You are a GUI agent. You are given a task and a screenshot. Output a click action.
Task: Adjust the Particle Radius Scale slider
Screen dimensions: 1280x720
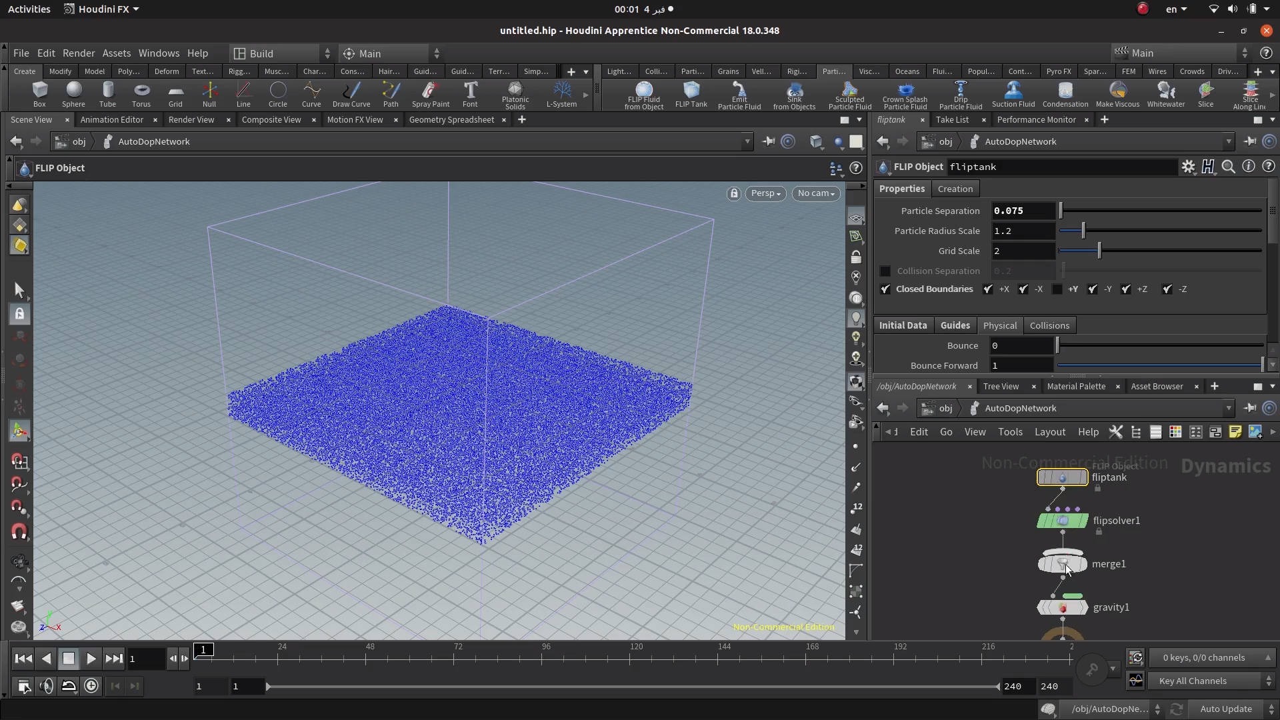coord(1083,231)
